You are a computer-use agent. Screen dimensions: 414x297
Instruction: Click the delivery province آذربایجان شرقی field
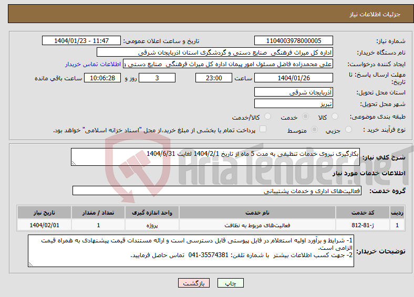point(293,92)
